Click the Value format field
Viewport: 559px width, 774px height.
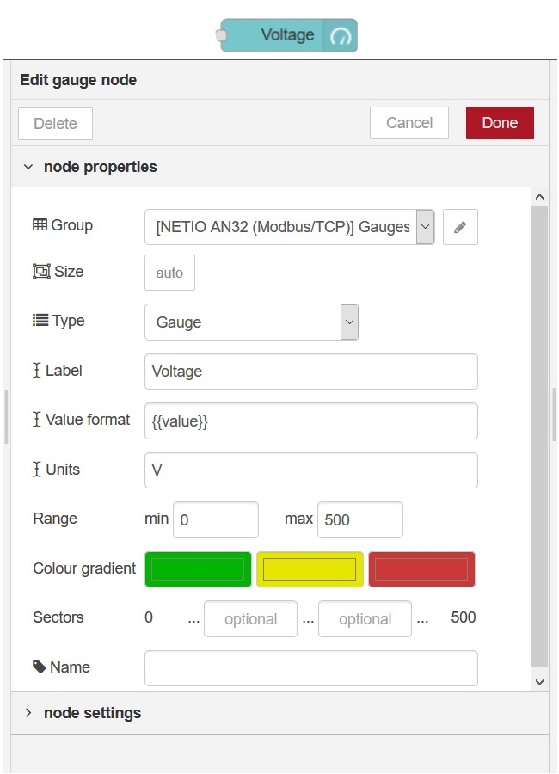click(311, 421)
